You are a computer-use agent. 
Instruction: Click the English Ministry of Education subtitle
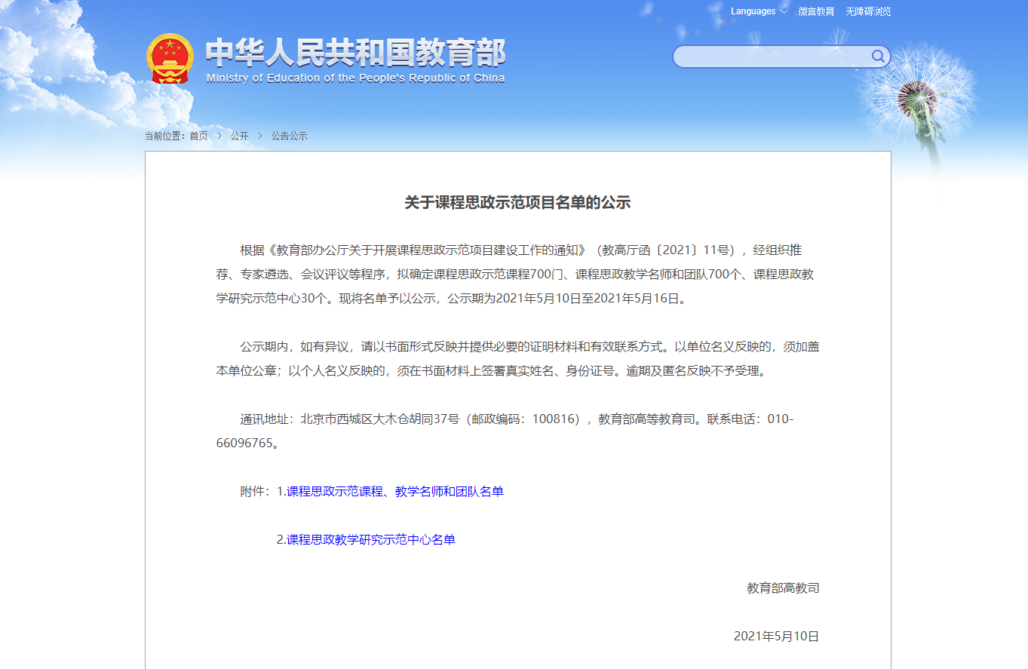[x=355, y=78]
